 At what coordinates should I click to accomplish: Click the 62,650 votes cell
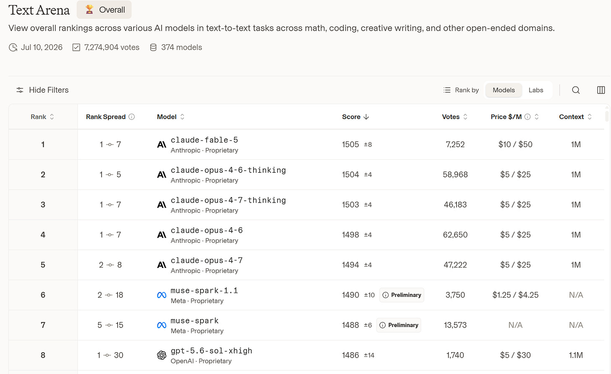(455, 235)
